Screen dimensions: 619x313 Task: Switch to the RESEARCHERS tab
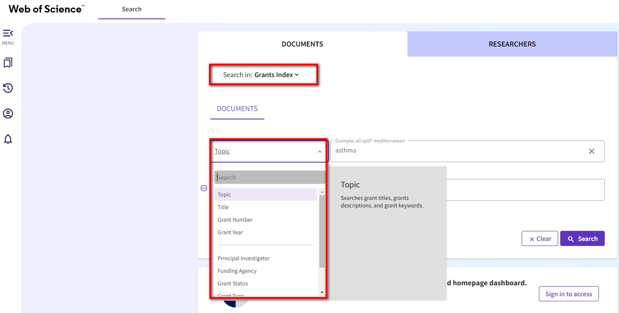(x=512, y=44)
